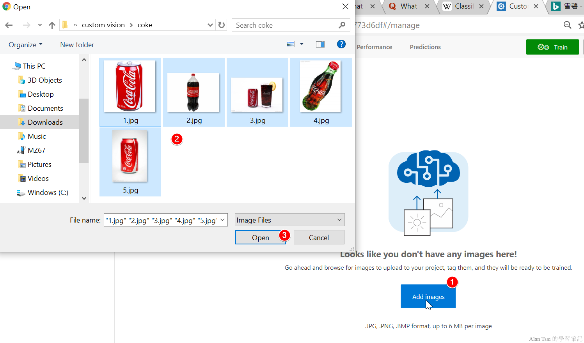Click the Open button
The height and width of the screenshot is (343, 584).
[261, 237]
